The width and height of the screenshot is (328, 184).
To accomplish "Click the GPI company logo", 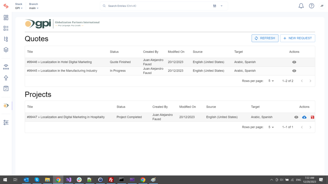I will tap(62, 24).
